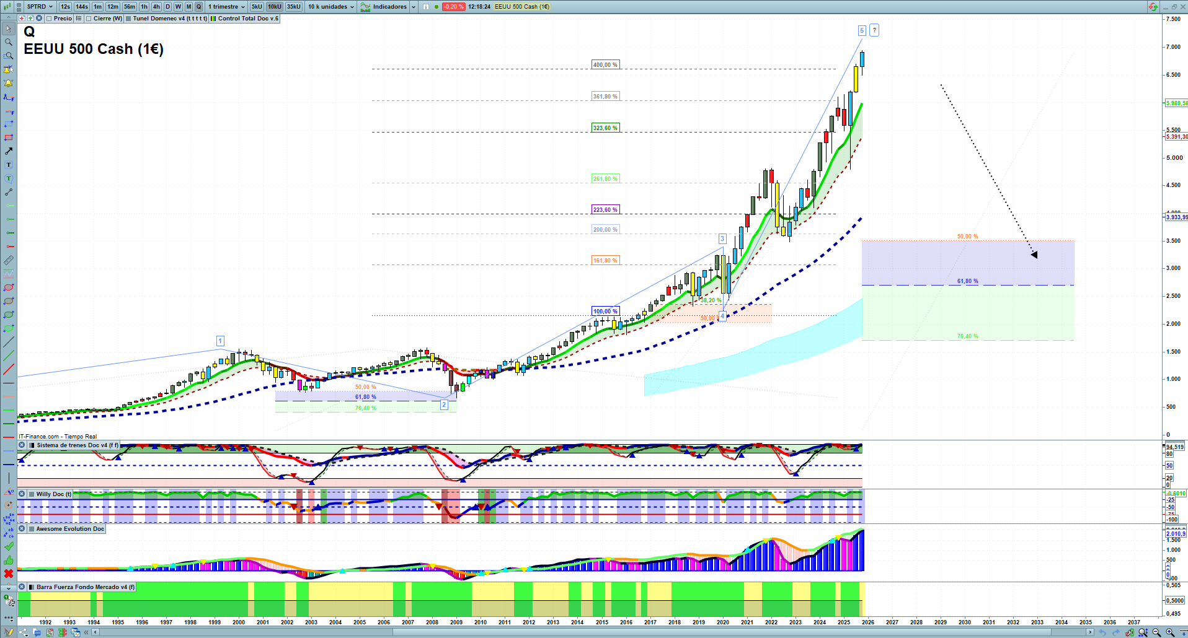Viewport: 1188px width, 638px height.
Task: Toggle the Precio checkbox
Action: pyautogui.click(x=49, y=19)
